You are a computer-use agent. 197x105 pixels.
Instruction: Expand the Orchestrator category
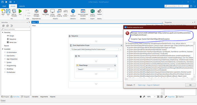coord(5,72)
